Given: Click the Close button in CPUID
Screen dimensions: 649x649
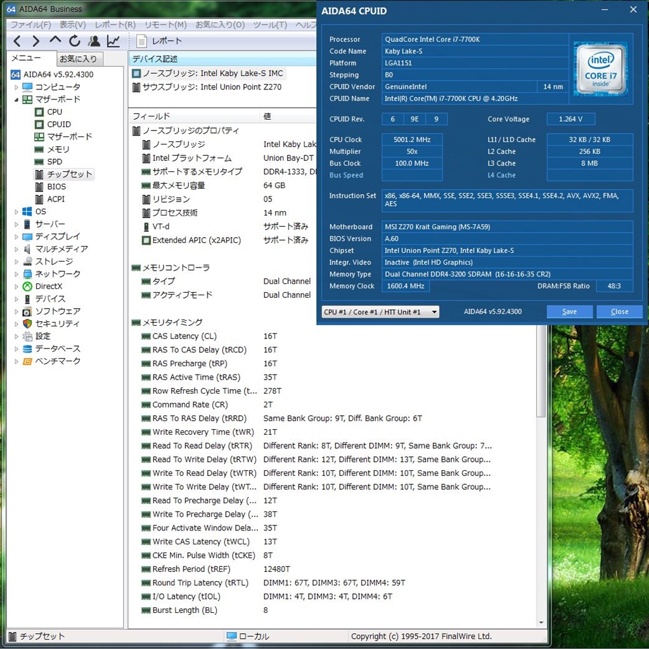Looking at the screenshot, I should coord(619,312).
